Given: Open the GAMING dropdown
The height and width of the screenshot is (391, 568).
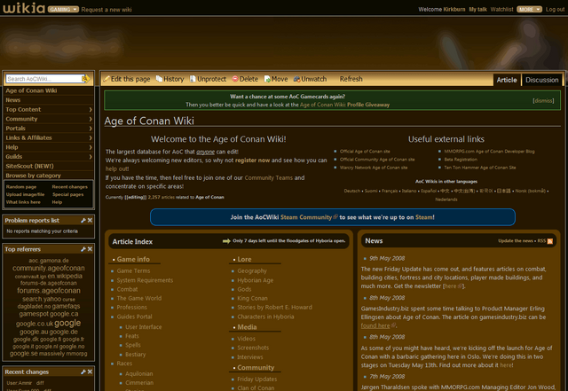Looking at the screenshot, I should coord(63,10).
